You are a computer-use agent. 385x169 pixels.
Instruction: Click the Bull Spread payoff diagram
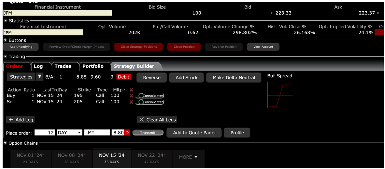tap(280, 95)
